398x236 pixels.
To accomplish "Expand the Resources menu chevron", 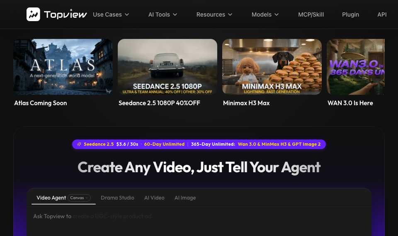I will 230,14.
